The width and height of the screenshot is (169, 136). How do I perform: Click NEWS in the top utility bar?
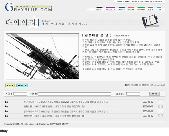tap(135, 2)
